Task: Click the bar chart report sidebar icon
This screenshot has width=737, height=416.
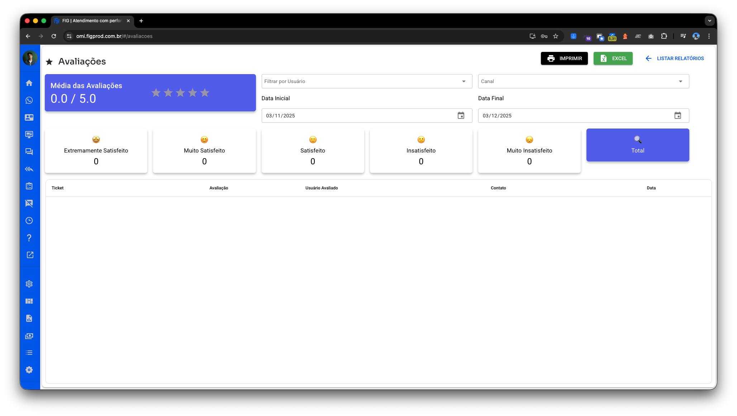Action: click(29, 318)
